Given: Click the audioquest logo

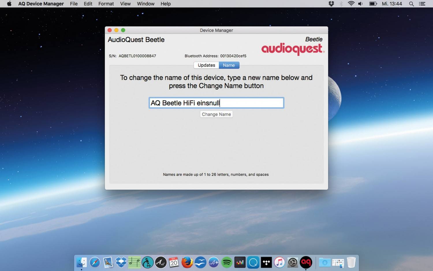Looking at the screenshot, I should [x=293, y=49].
